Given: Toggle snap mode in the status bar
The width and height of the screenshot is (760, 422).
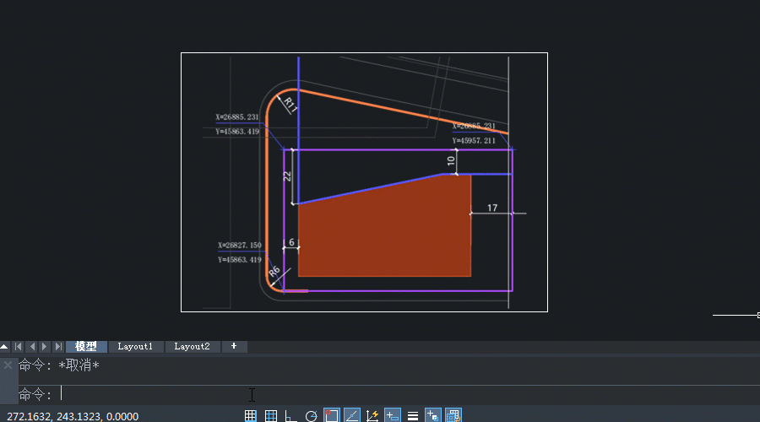Looking at the screenshot, I should (271, 415).
